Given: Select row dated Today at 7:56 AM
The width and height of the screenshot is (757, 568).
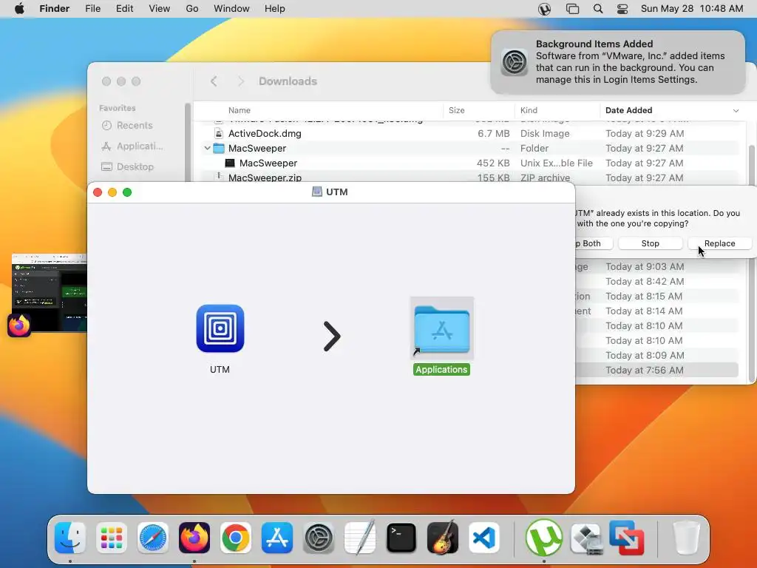Looking at the screenshot, I should [x=656, y=371].
